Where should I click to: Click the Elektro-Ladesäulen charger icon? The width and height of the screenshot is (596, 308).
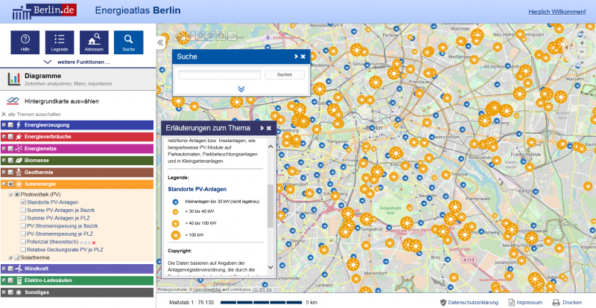[18, 280]
